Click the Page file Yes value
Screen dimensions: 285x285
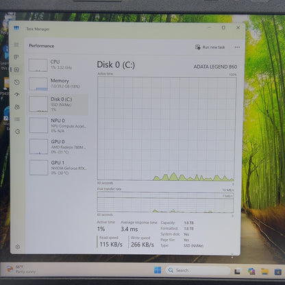point(186,240)
